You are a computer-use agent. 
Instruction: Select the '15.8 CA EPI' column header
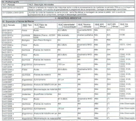click(127, 25)
